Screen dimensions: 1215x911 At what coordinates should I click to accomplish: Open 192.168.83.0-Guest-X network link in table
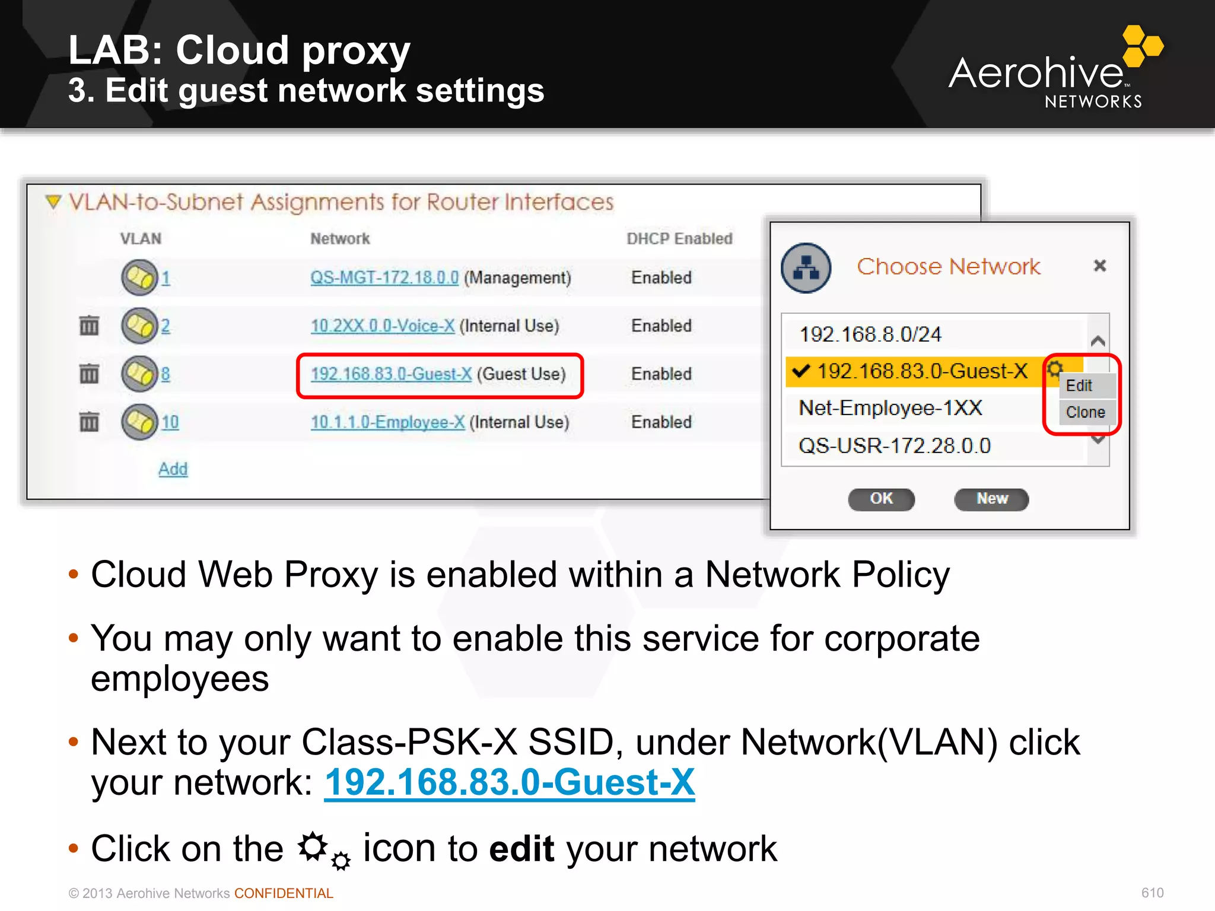click(391, 374)
